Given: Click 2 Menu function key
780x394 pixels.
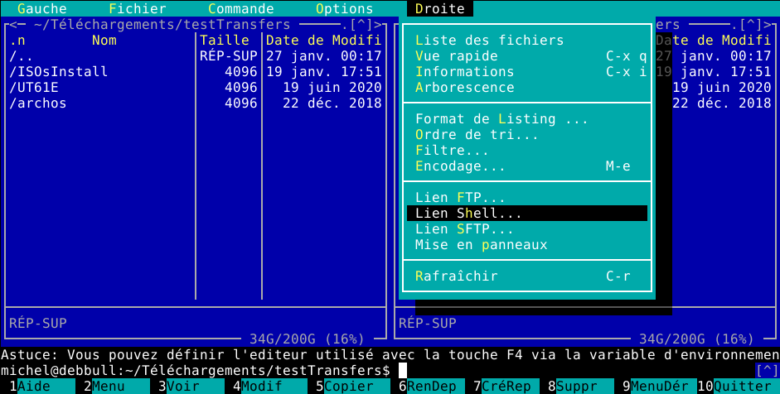Looking at the screenshot, I should (116, 386).
